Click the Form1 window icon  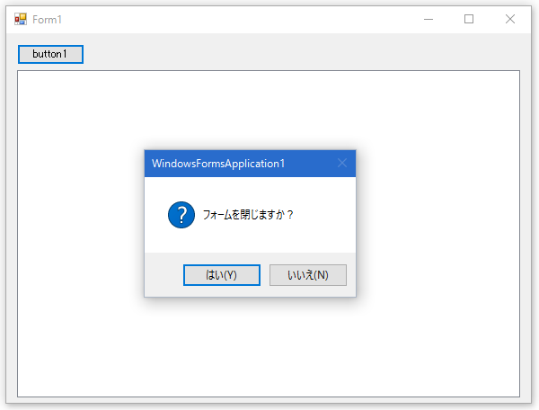21,19
